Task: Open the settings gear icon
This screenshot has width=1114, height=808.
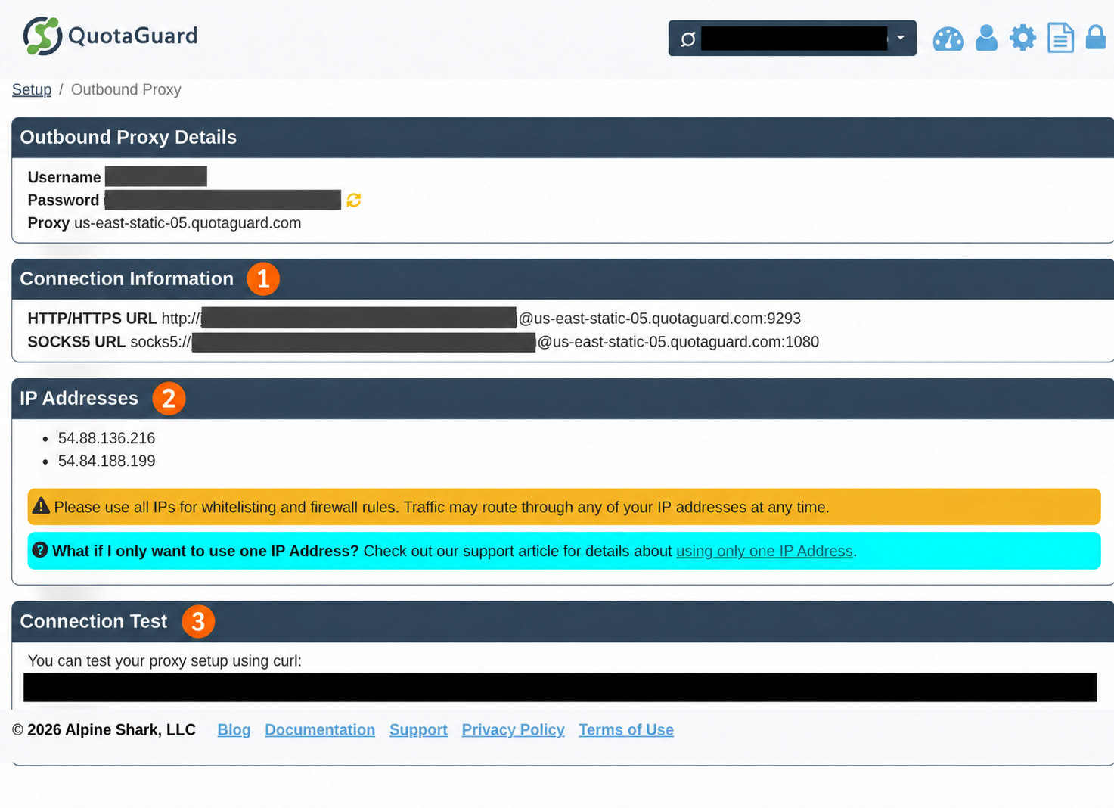Action: (x=1022, y=38)
